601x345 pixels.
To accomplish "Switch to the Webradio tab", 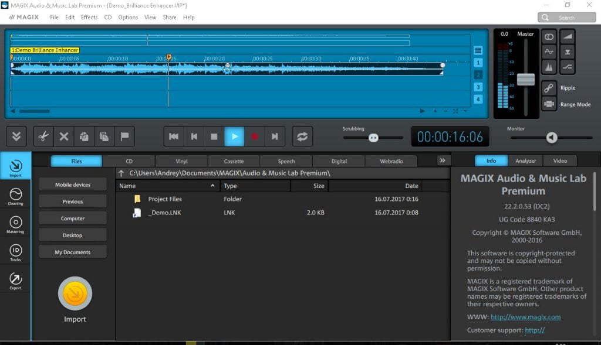I will point(391,161).
